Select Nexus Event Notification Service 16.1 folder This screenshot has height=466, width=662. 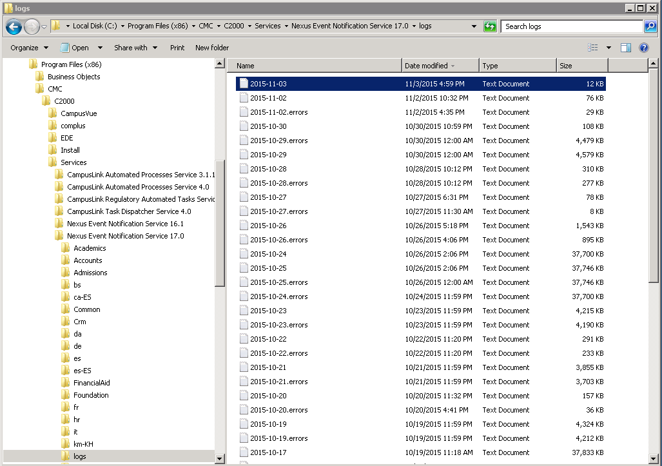[x=125, y=224]
